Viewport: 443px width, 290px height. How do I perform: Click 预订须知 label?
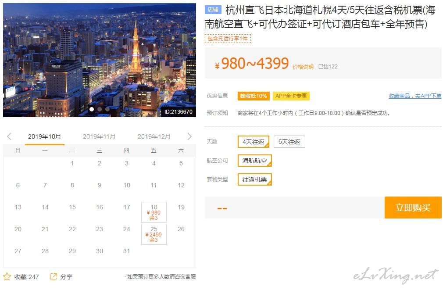pyautogui.click(x=217, y=113)
